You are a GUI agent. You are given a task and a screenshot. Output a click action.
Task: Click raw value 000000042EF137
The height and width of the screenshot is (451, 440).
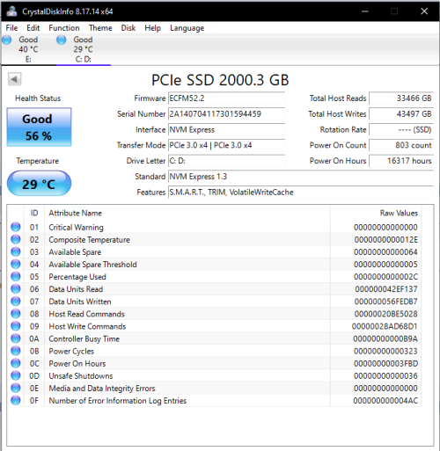point(386,289)
